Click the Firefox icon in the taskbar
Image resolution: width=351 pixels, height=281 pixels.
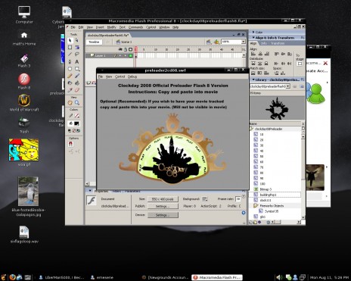click(x=12, y=277)
